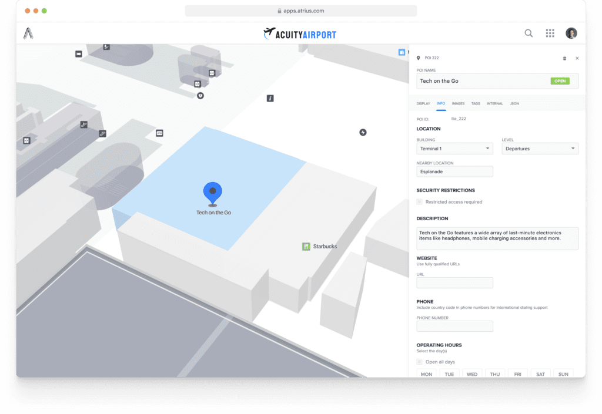This screenshot has width=602, height=414.
Task: Select an escalator icon on the map
Action: 84,124
